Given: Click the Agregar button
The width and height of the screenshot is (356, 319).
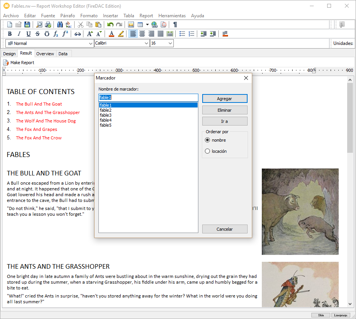Looking at the screenshot, I should pos(225,99).
